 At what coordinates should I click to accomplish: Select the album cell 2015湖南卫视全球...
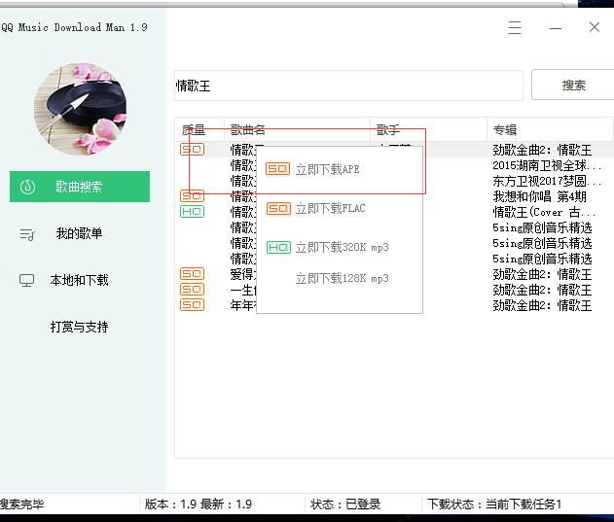547,165
